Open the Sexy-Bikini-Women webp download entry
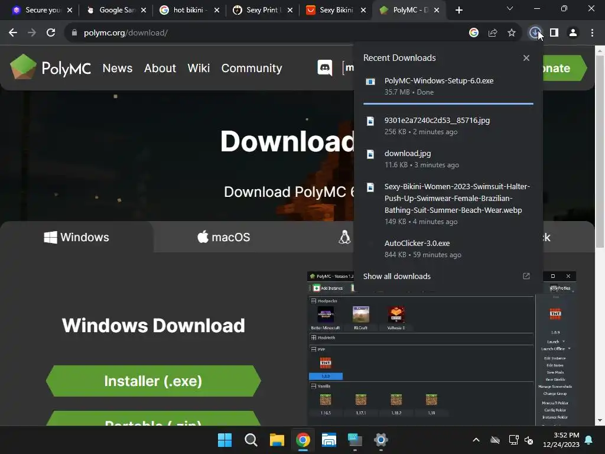 (x=448, y=204)
